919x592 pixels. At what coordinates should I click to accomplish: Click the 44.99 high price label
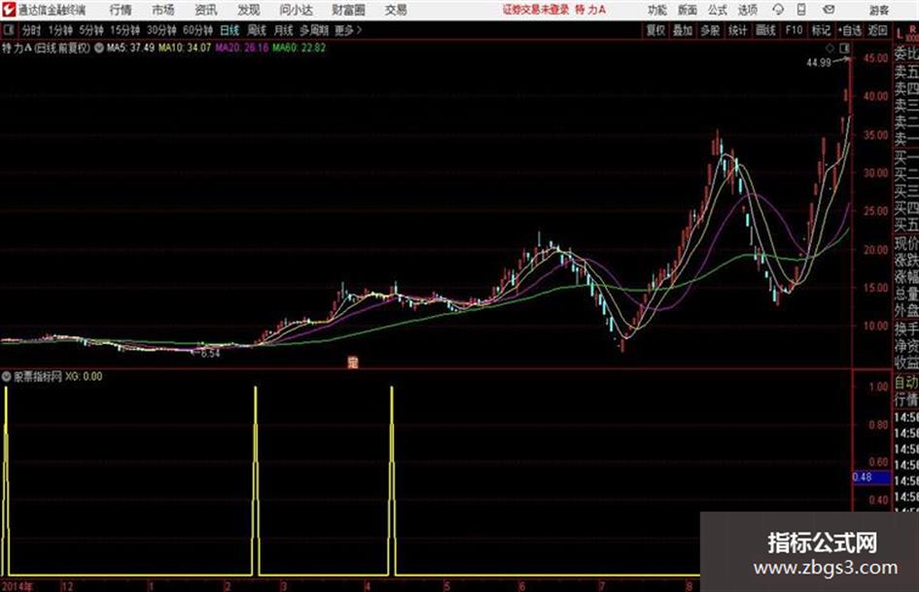818,63
